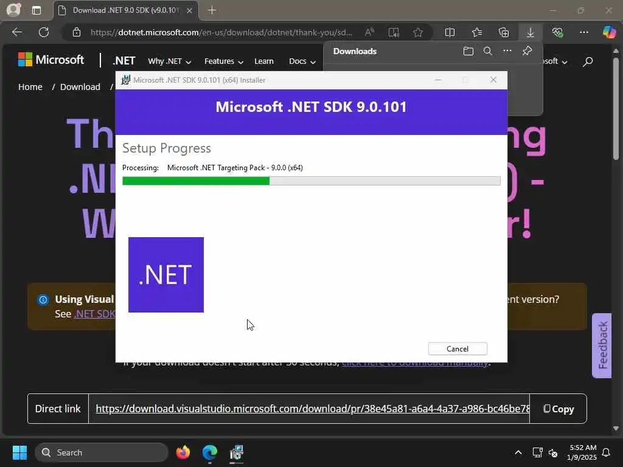Click the direct download URL link
623x467 pixels.
coord(312,409)
